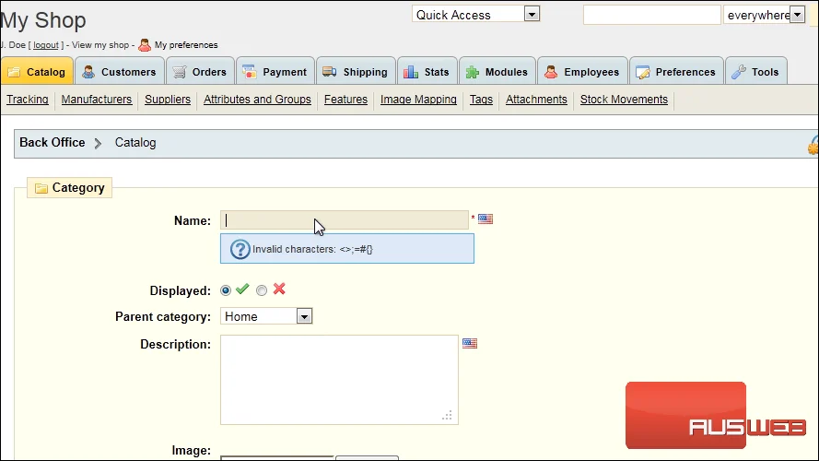Click View my shop link
The image size is (819, 461).
(x=100, y=45)
